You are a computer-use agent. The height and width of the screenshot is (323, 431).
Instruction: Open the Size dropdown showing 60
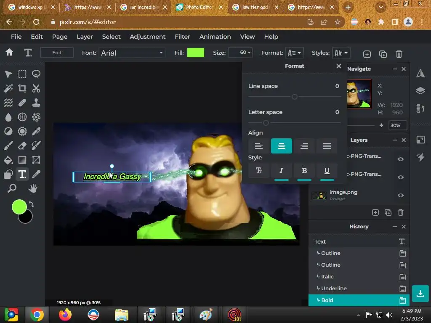240,53
